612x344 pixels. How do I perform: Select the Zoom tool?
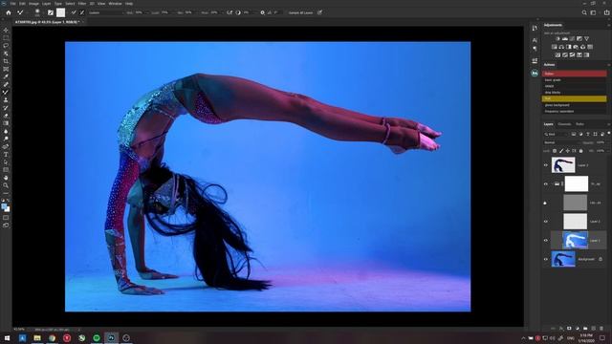point(6,185)
